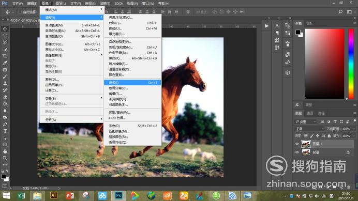Click the Color panel foreground color swatch

(x=297, y=32)
